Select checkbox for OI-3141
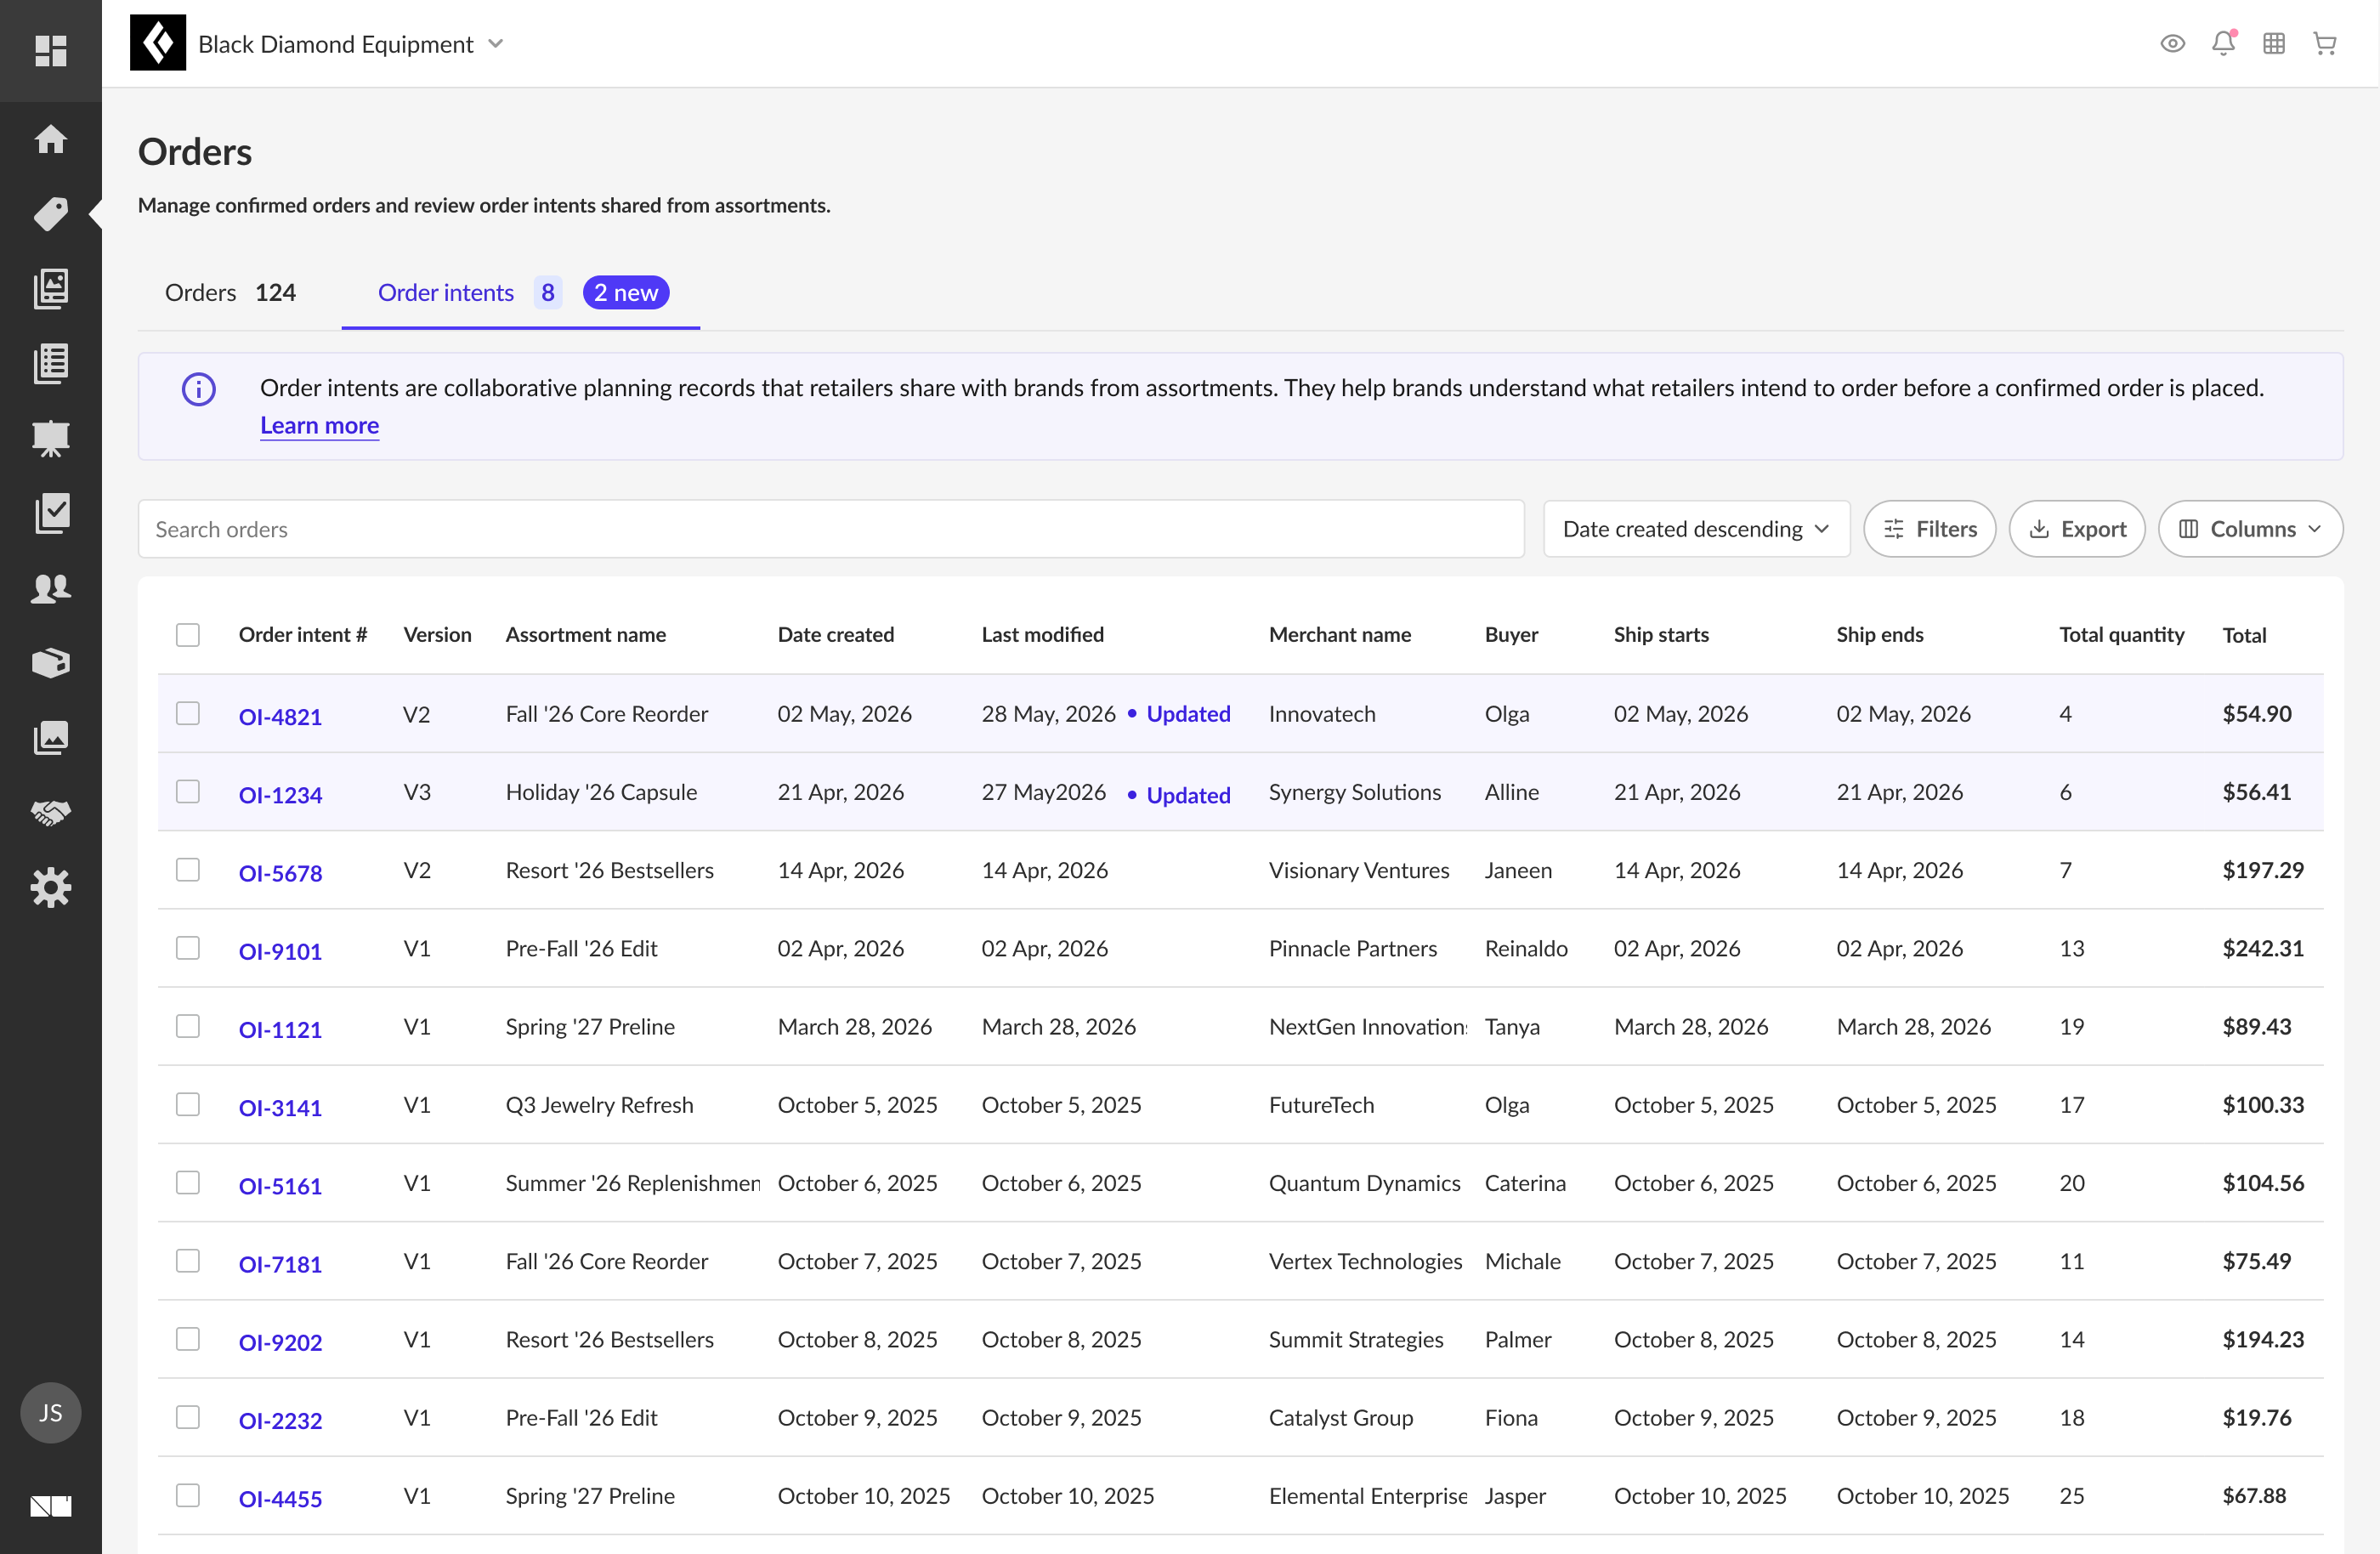The image size is (2380, 1554). point(188,1105)
